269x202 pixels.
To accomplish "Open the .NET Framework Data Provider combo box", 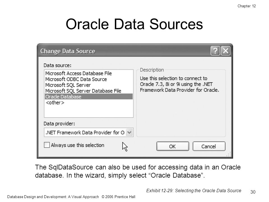I will [x=89, y=132].
